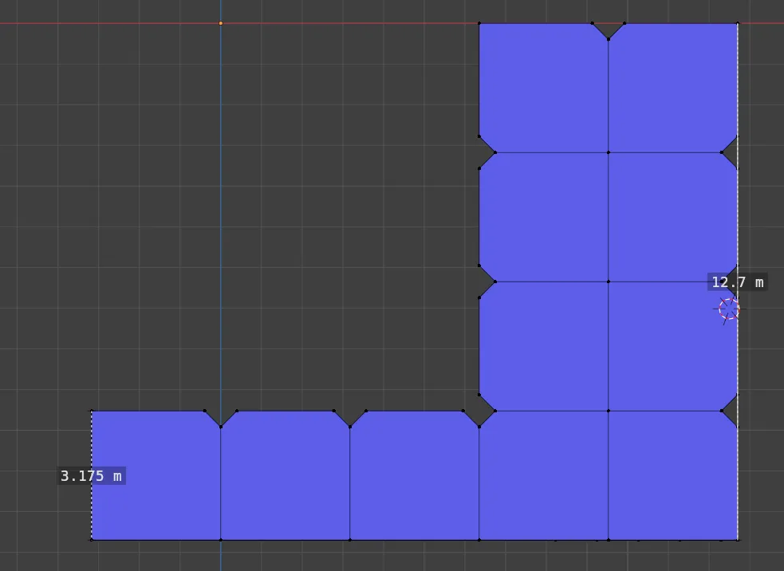Image resolution: width=784 pixels, height=571 pixels.
Task: Select the notch vertex on the column's top edge
Action: [x=609, y=38]
